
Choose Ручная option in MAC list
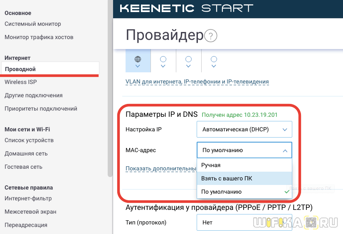(211, 165)
